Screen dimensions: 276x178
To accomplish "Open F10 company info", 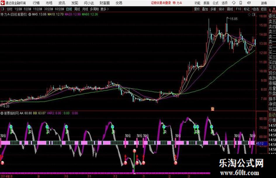I will 238,9.
